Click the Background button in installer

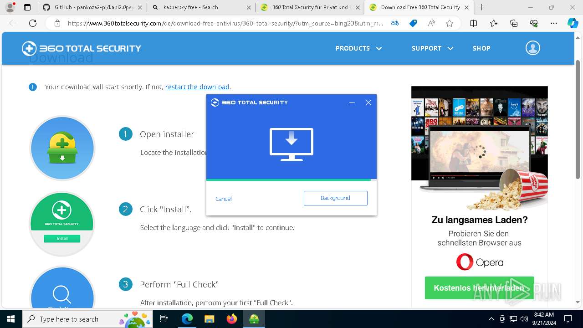tap(335, 198)
